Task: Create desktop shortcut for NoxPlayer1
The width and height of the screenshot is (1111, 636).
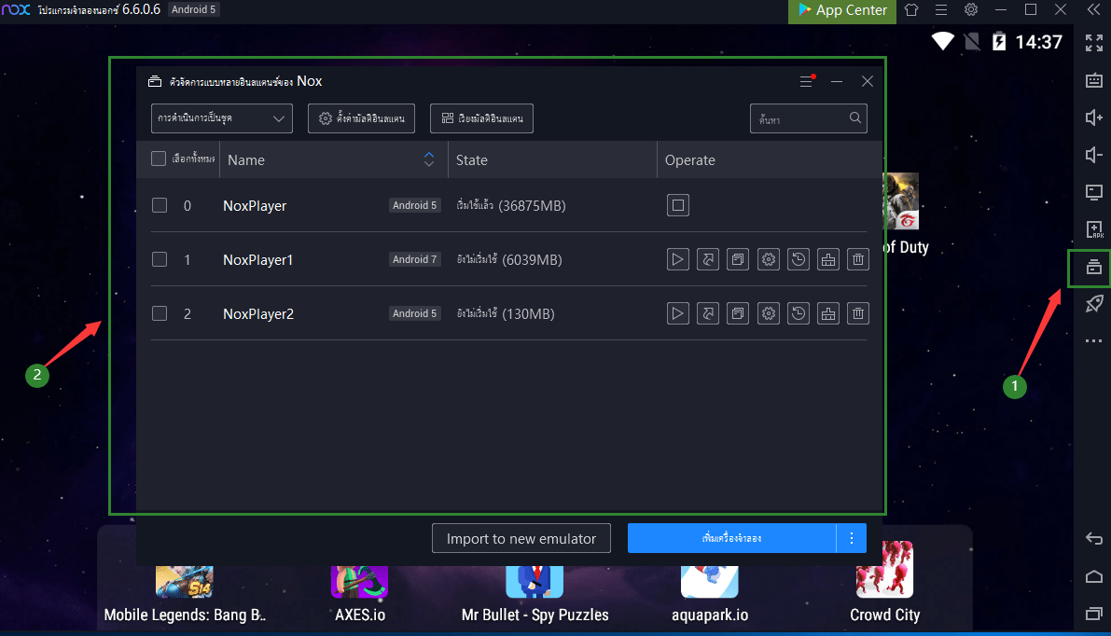Action: coord(708,259)
